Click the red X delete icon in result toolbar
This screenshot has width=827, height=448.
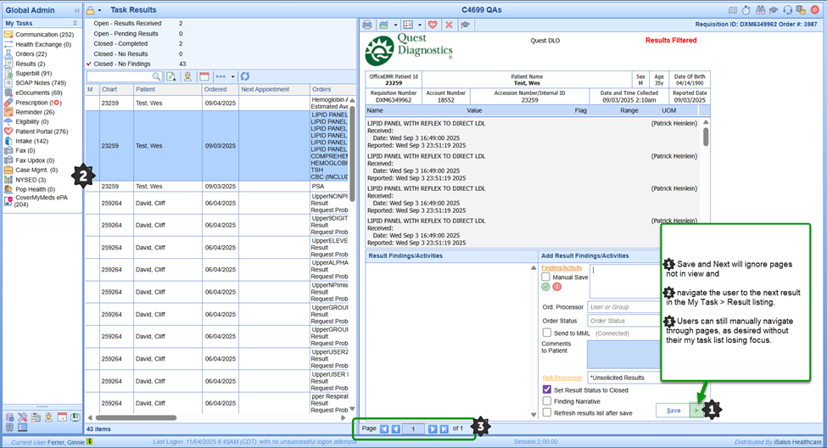pyautogui.click(x=449, y=25)
